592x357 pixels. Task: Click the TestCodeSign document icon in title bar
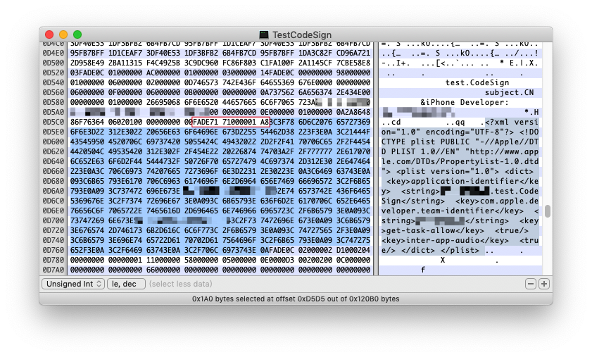point(264,35)
